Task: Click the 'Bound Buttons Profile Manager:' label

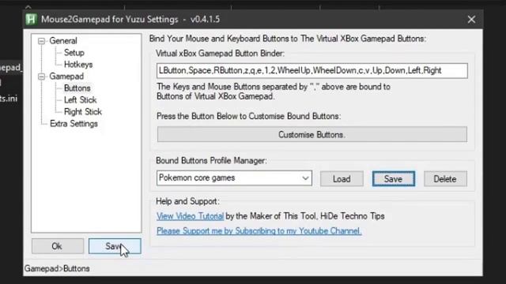Action: point(211,160)
